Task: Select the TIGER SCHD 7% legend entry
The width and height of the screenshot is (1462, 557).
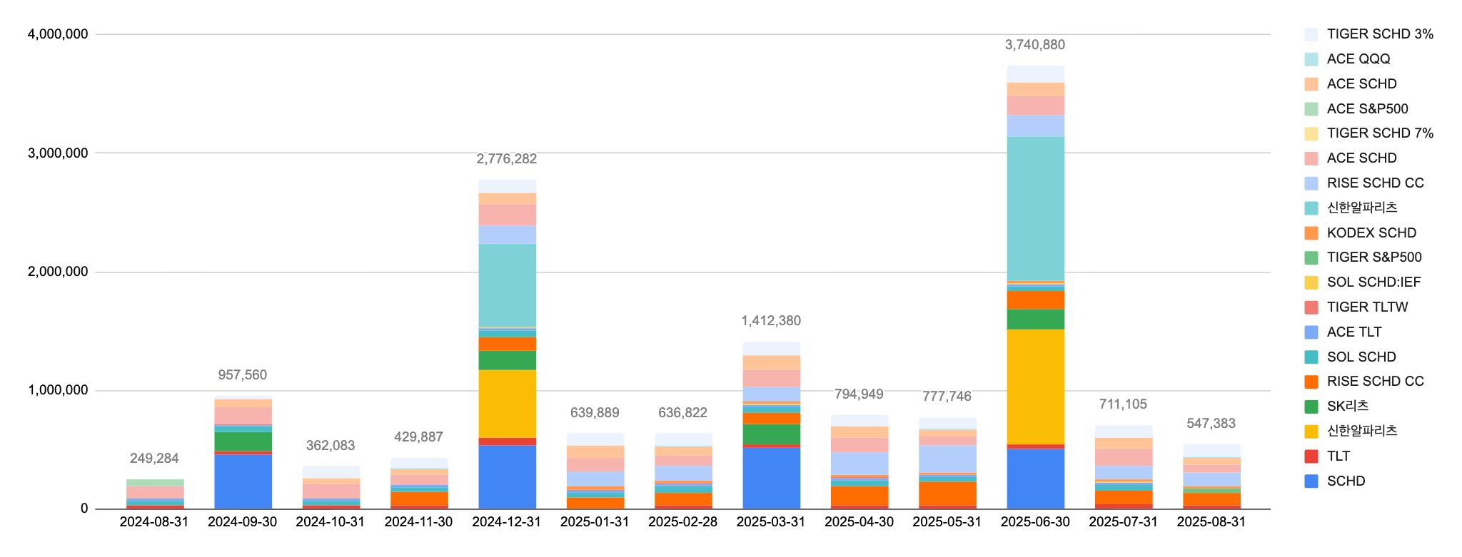Action: coord(1379,133)
